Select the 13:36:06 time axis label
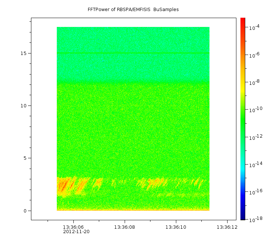The width and height of the screenshot is (267, 242). 73,227
